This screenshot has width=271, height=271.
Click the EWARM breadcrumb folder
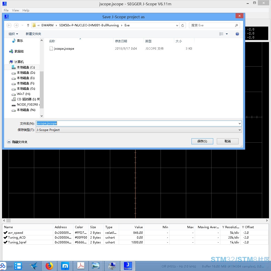pos(47,25)
